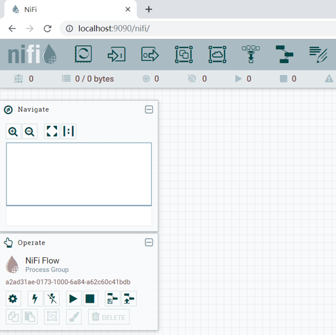Click the queued 0 / 0 bytes status
336x335 pixels.
click(x=88, y=79)
